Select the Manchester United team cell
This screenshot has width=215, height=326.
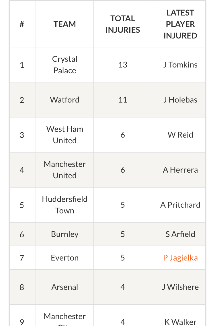coord(65,170)
